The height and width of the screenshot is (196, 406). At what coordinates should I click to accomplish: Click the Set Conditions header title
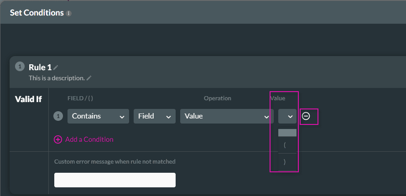point(36,13)
